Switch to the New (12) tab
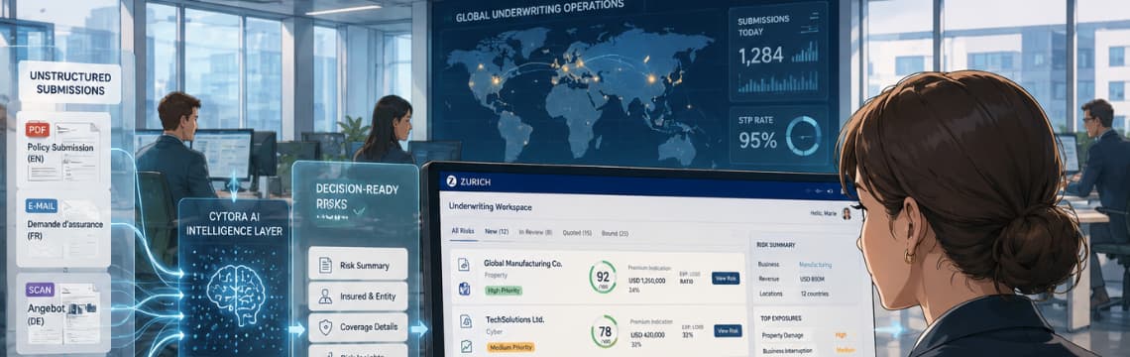Screen dimensions: 1130x357 [x=497, y=232]
